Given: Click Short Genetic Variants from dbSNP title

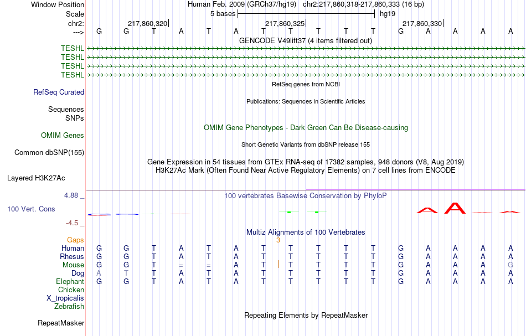Looking at the screenshot, I should 306,144.
